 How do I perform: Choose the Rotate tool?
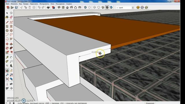[7, 48]
